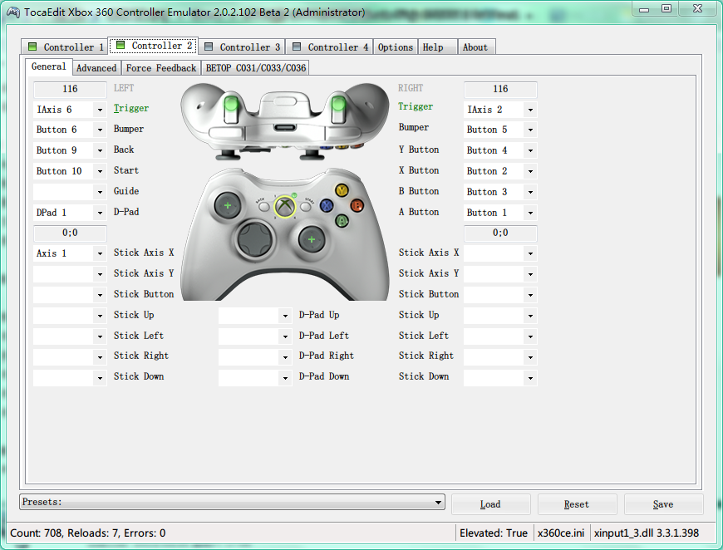The image size is (723, 550).
Task: Click the yellow Y button on controller image
Action: point(342,190)
